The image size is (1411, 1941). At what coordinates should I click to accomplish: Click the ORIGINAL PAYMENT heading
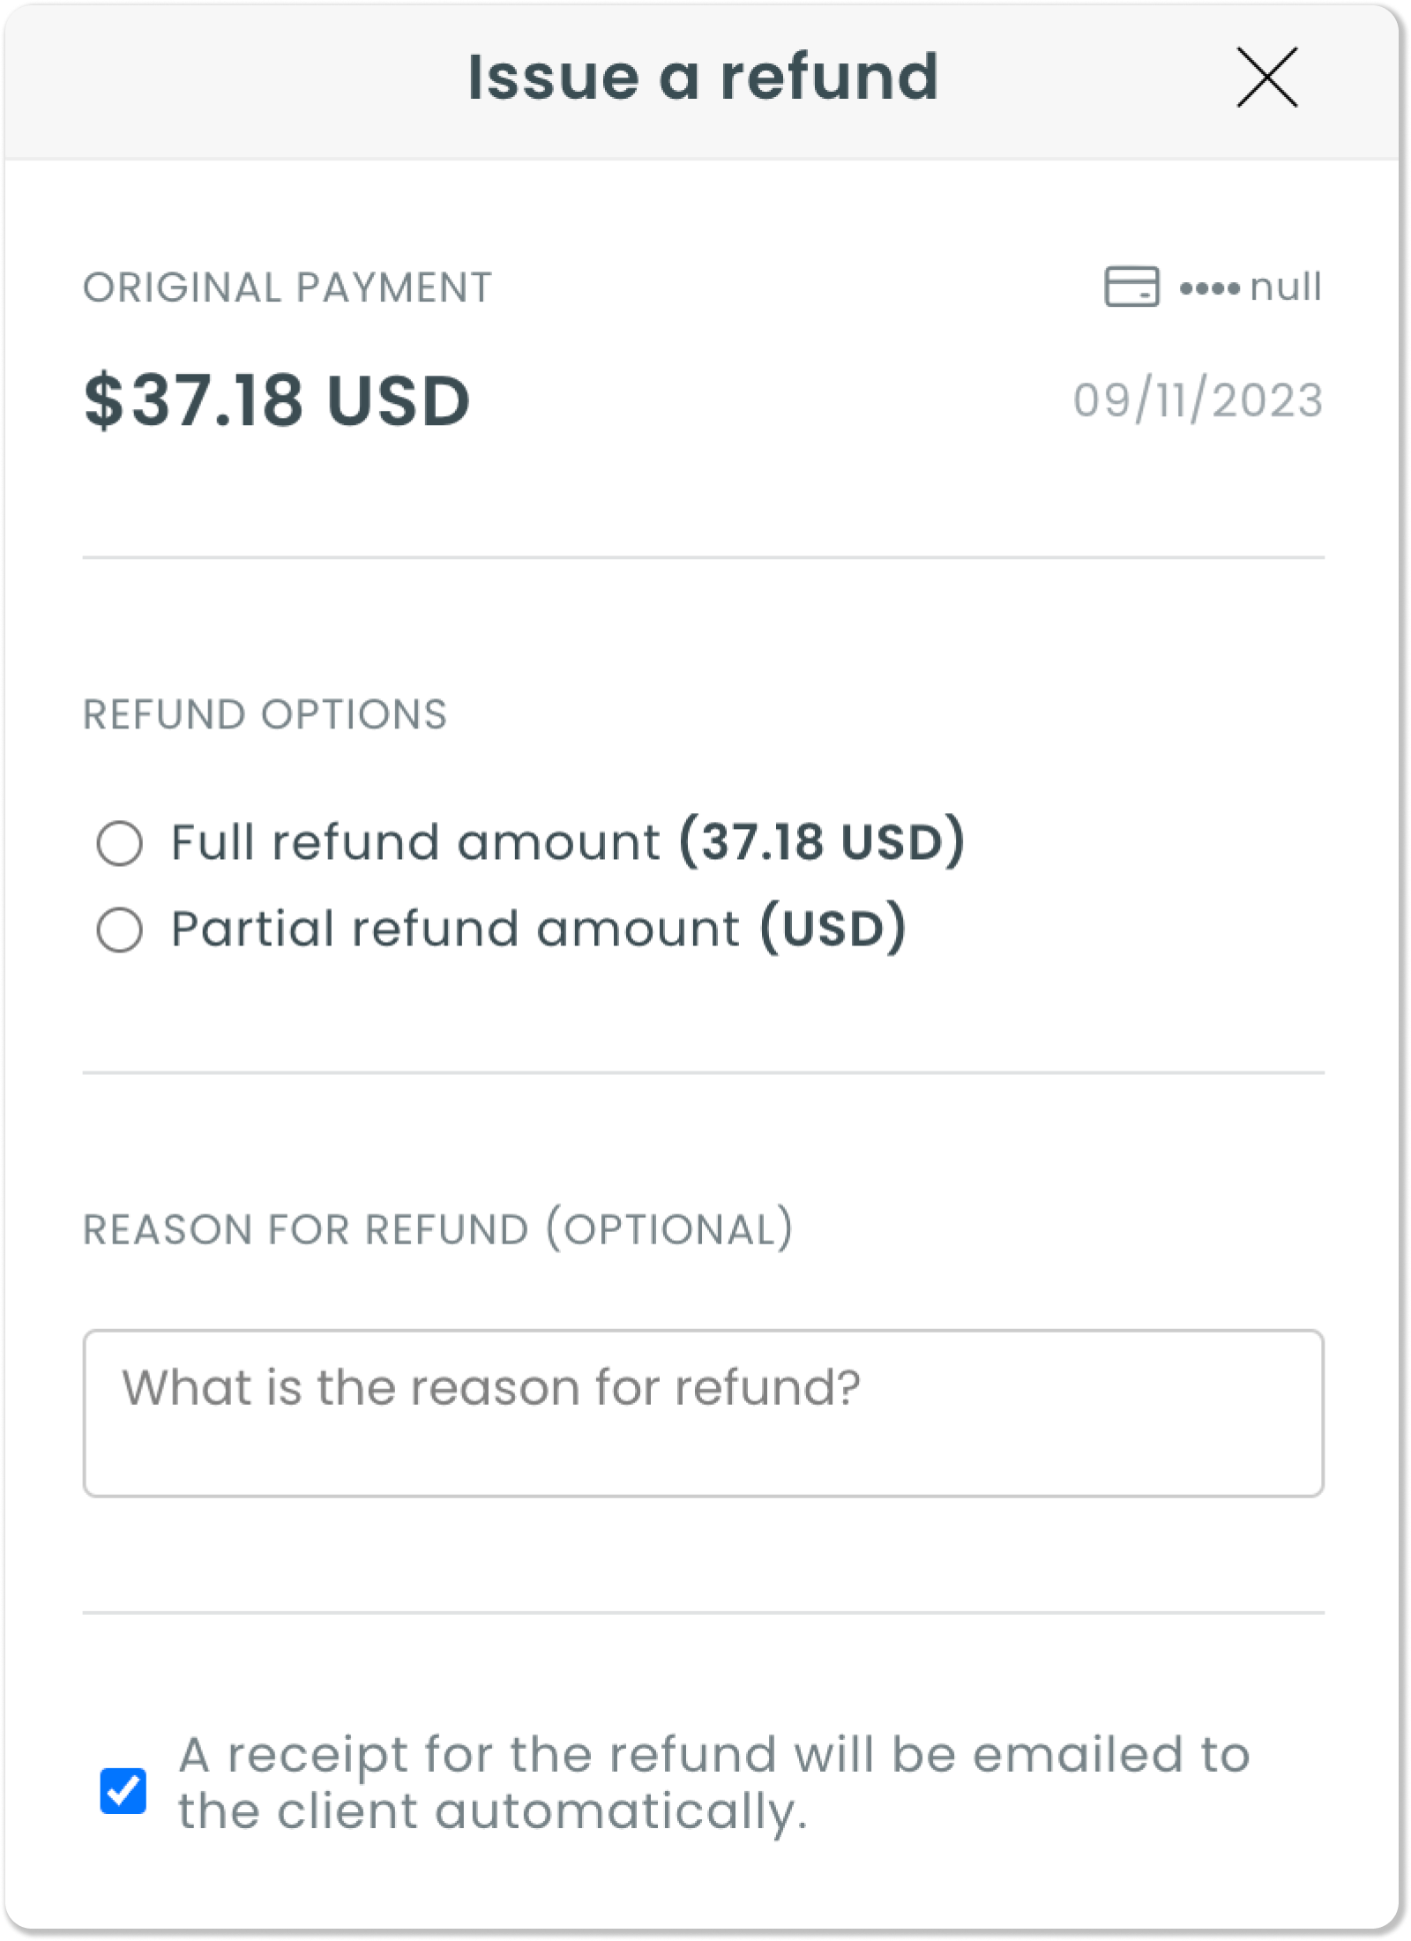(287, 287)
